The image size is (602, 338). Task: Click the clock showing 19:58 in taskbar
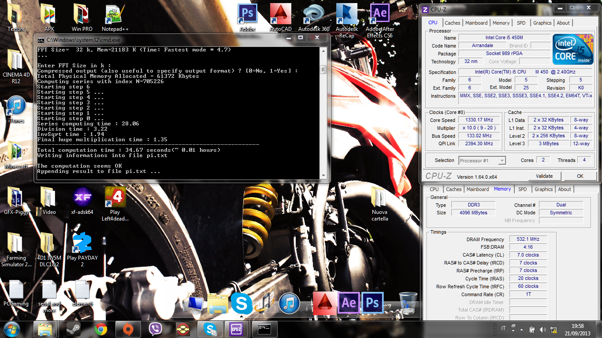coord(577,326)
